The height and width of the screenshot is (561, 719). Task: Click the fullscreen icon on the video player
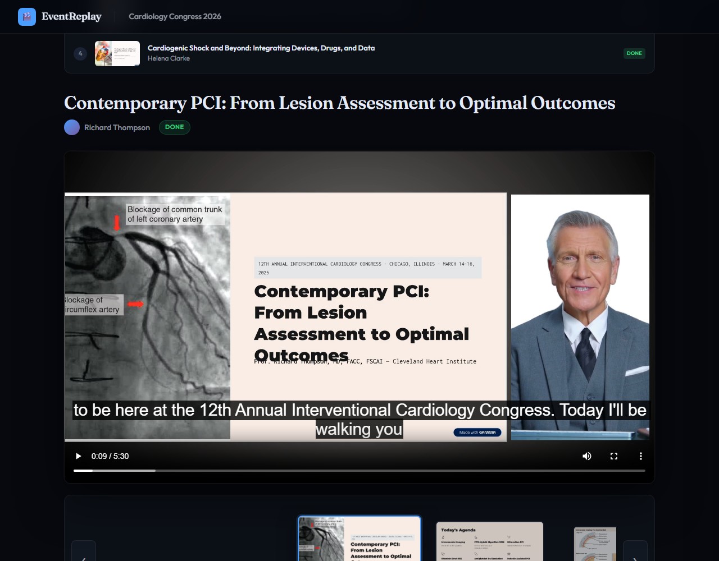point(614,456)
